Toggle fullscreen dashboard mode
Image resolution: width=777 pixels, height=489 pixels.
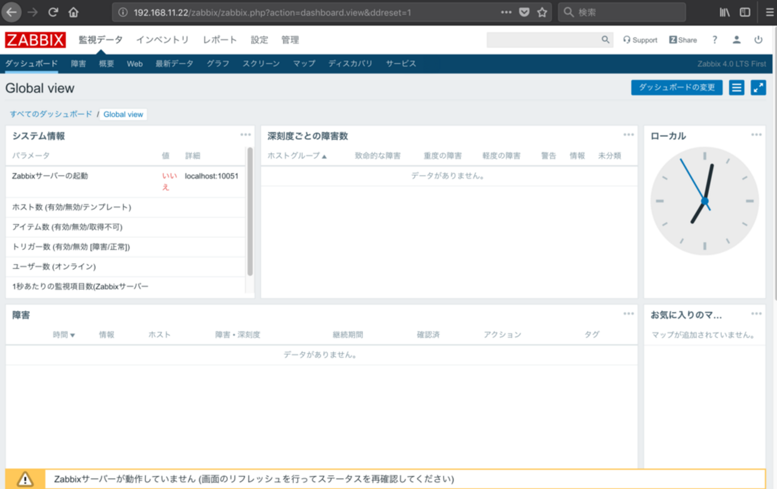[758, 88]
